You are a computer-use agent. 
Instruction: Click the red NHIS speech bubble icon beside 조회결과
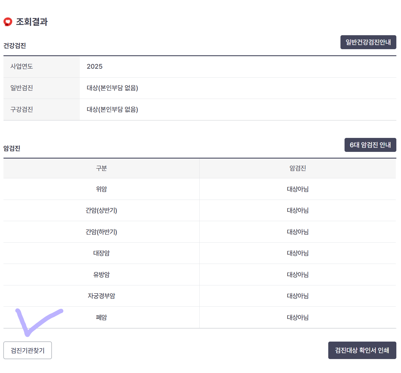[8, 21]
